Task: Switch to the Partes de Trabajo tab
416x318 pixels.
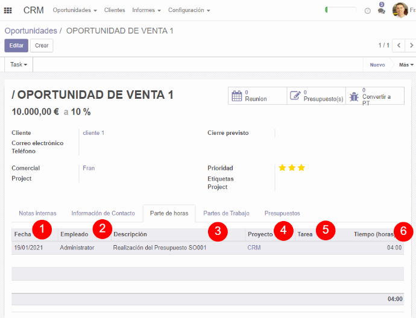Action: click(x=226, y=213)
